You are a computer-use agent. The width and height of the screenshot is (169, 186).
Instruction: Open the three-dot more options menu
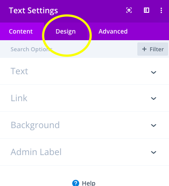(161, 10)
